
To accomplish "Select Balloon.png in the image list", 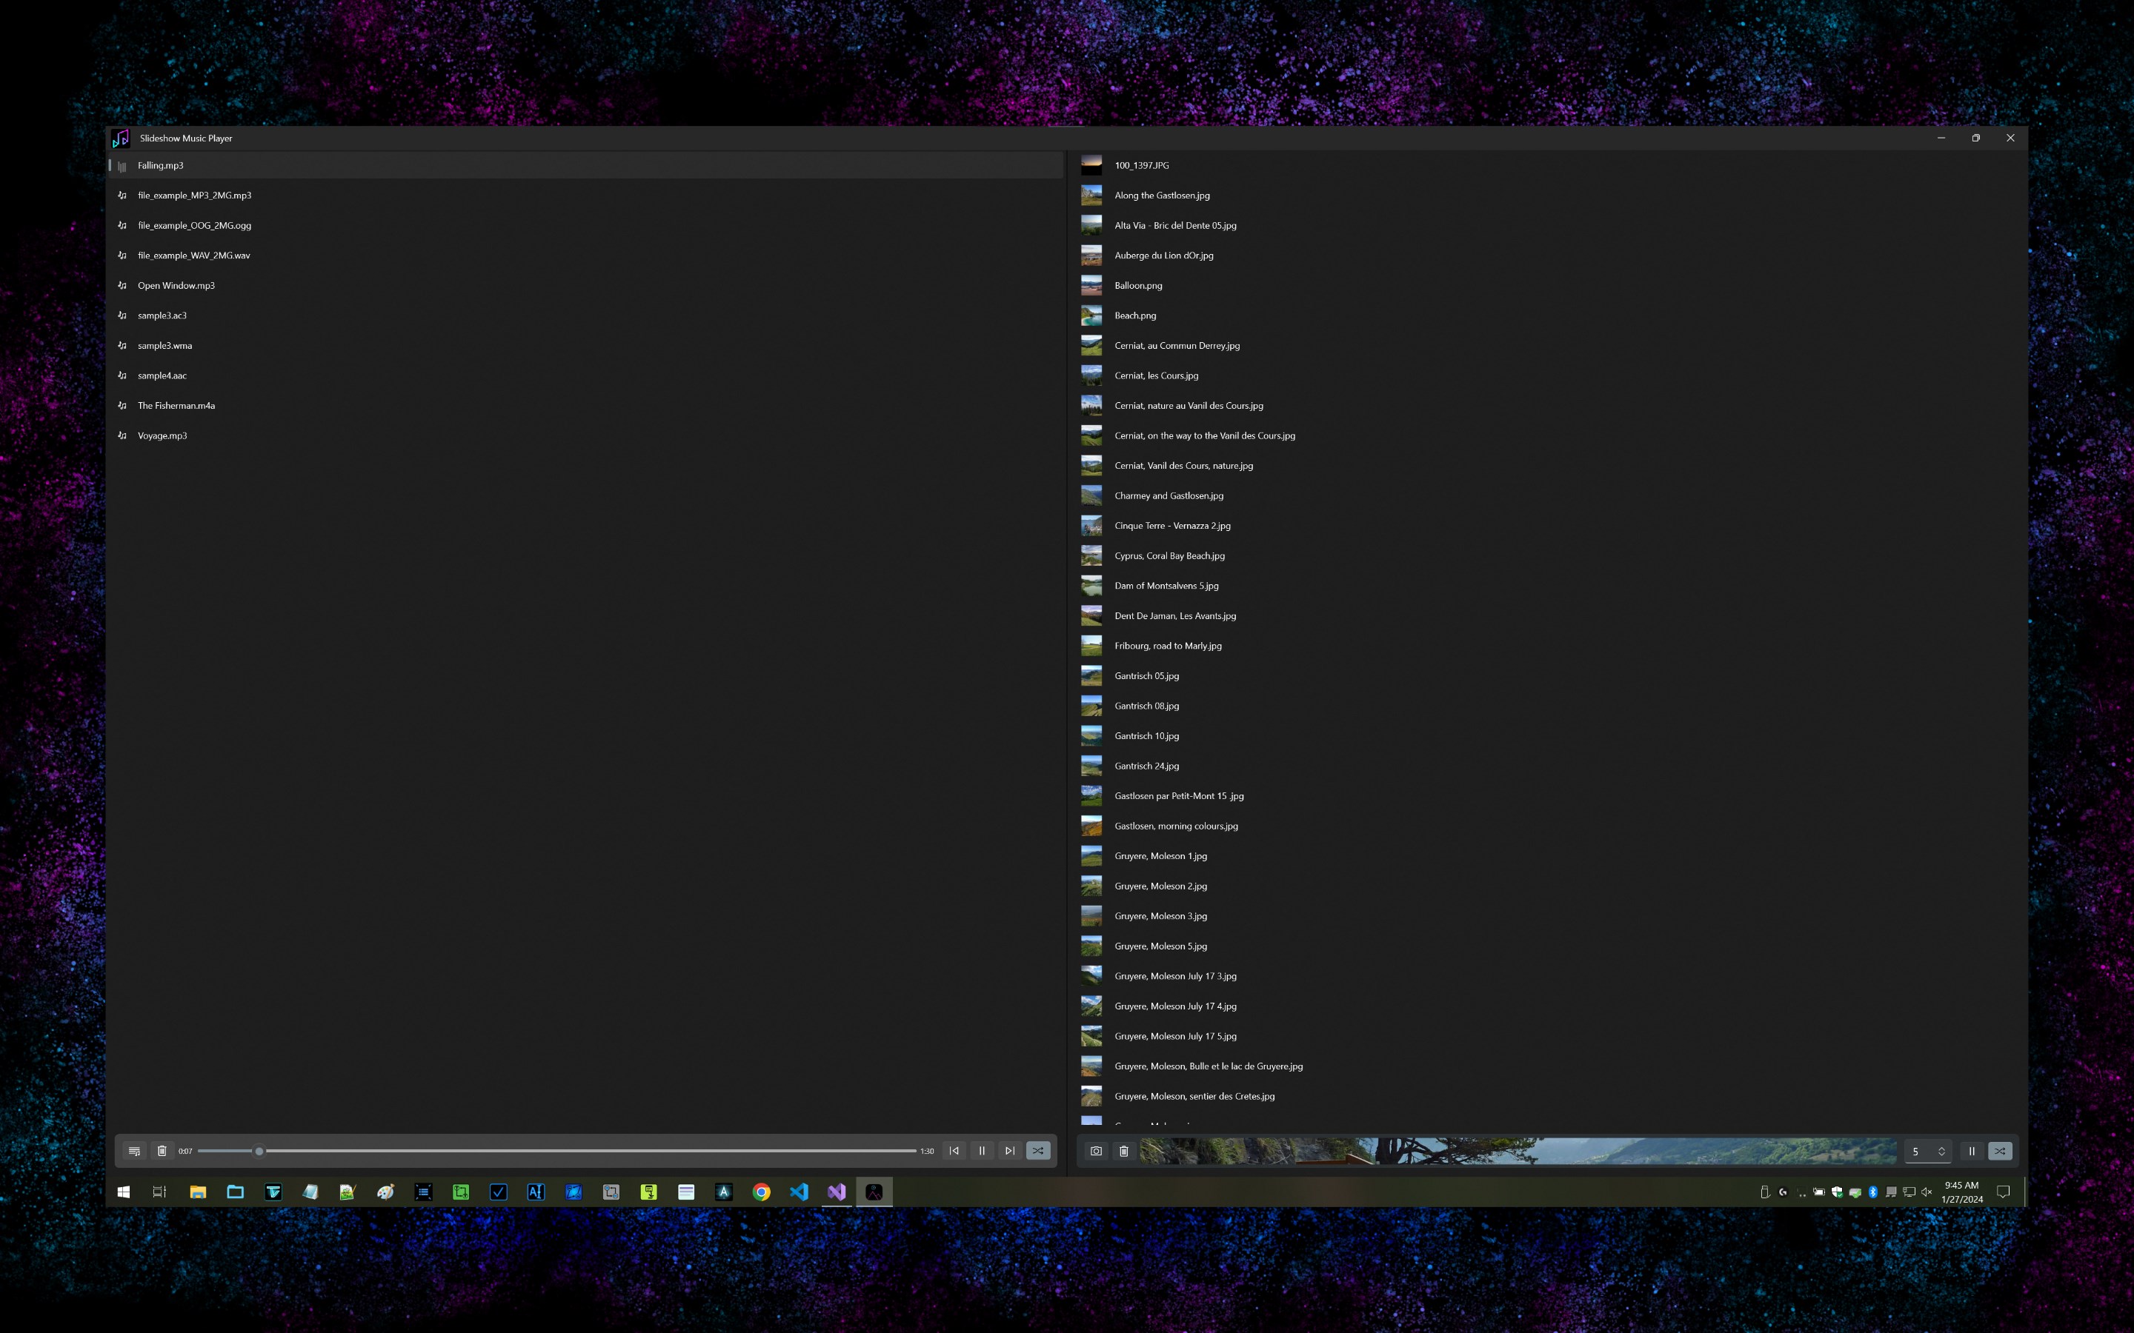I will coord(1138,286).
